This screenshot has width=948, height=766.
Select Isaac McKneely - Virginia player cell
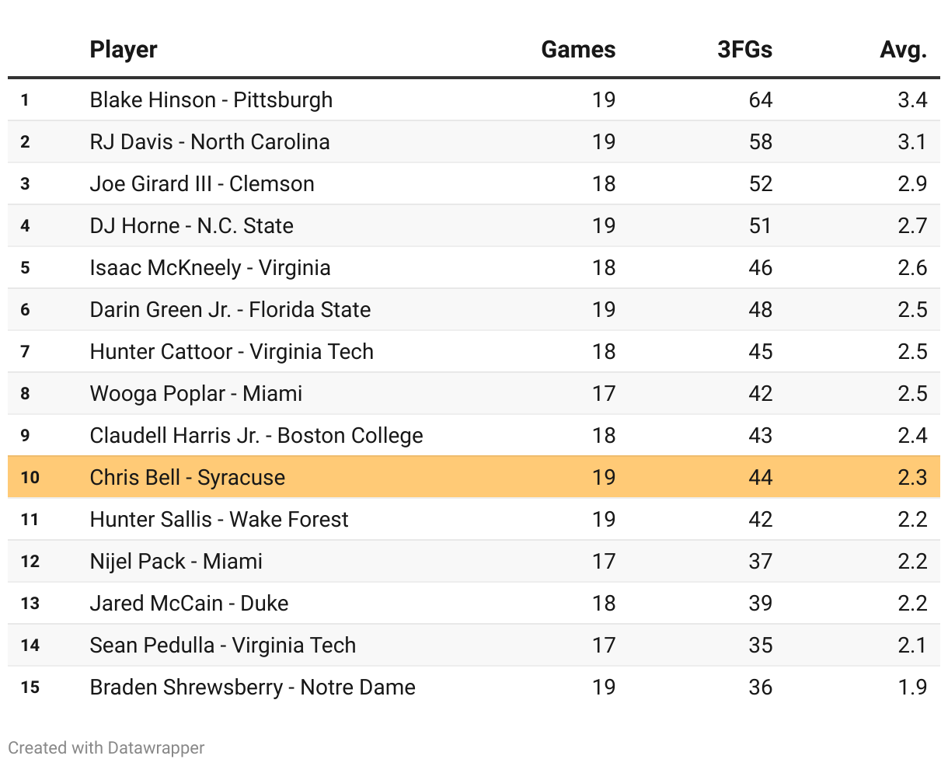[211, 268]
